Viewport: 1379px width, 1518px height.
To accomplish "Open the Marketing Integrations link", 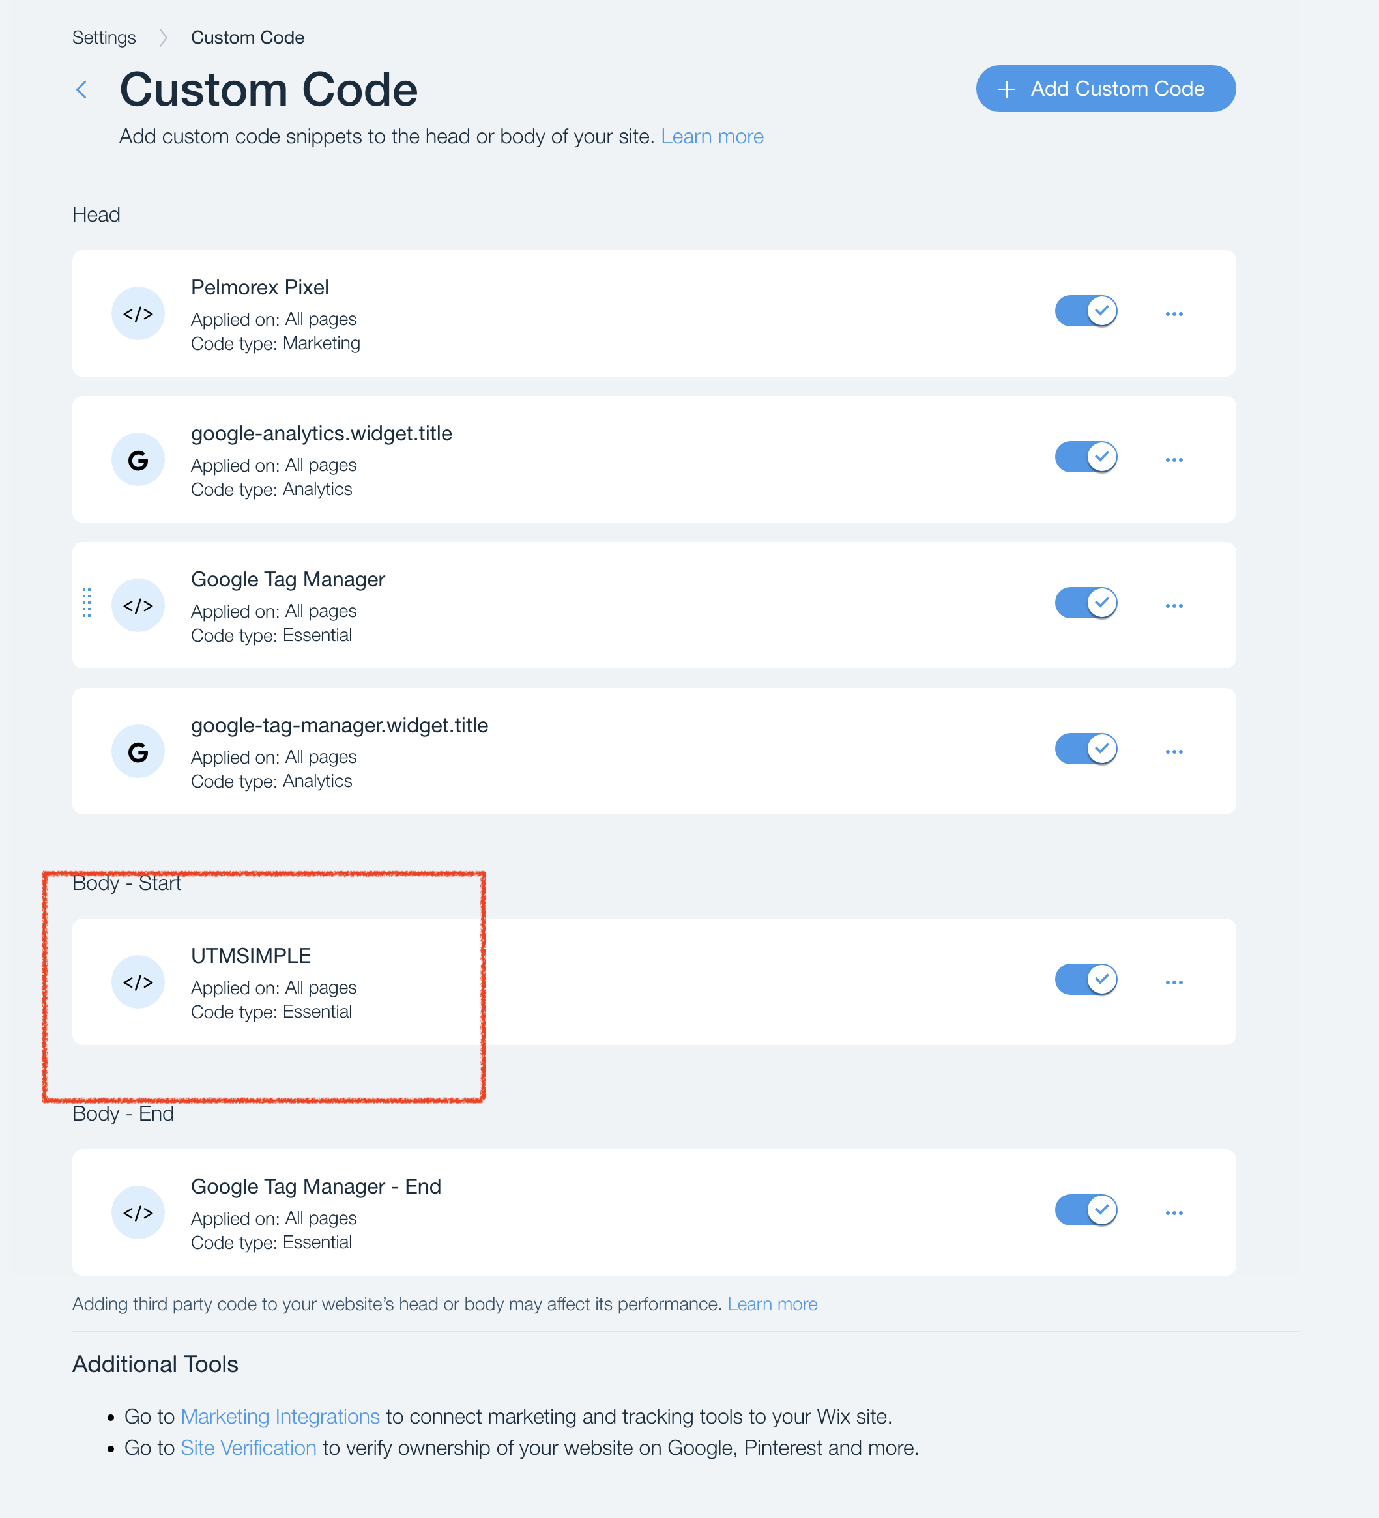I will tap(280, 1416).
